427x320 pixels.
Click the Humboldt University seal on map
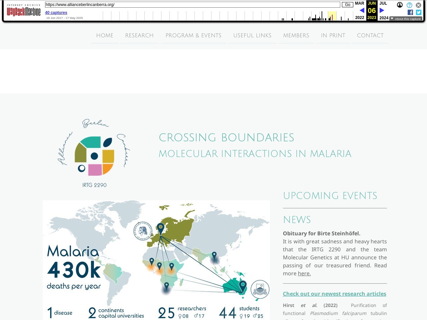coord(143,231)
